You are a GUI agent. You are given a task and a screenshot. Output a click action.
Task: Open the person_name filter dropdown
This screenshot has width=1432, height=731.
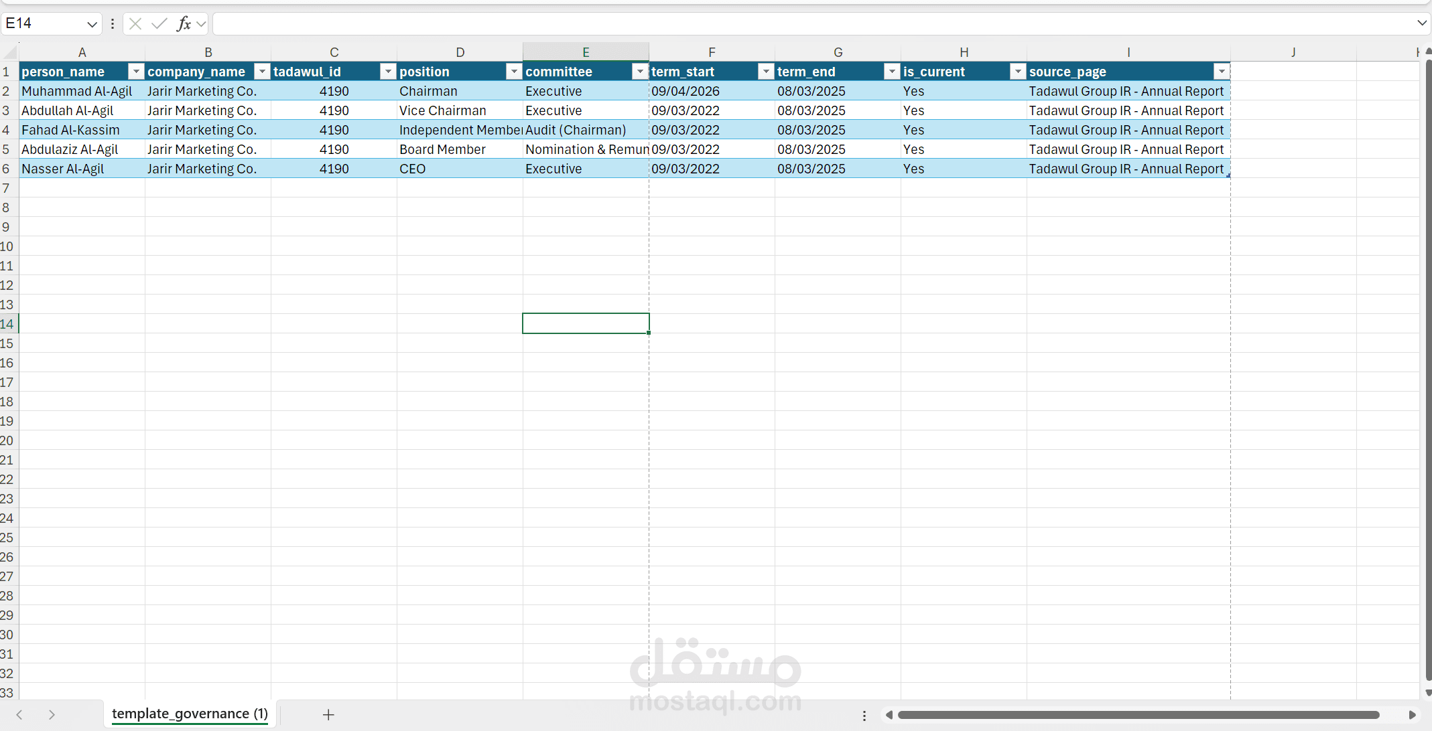click(x=136, y=72)
